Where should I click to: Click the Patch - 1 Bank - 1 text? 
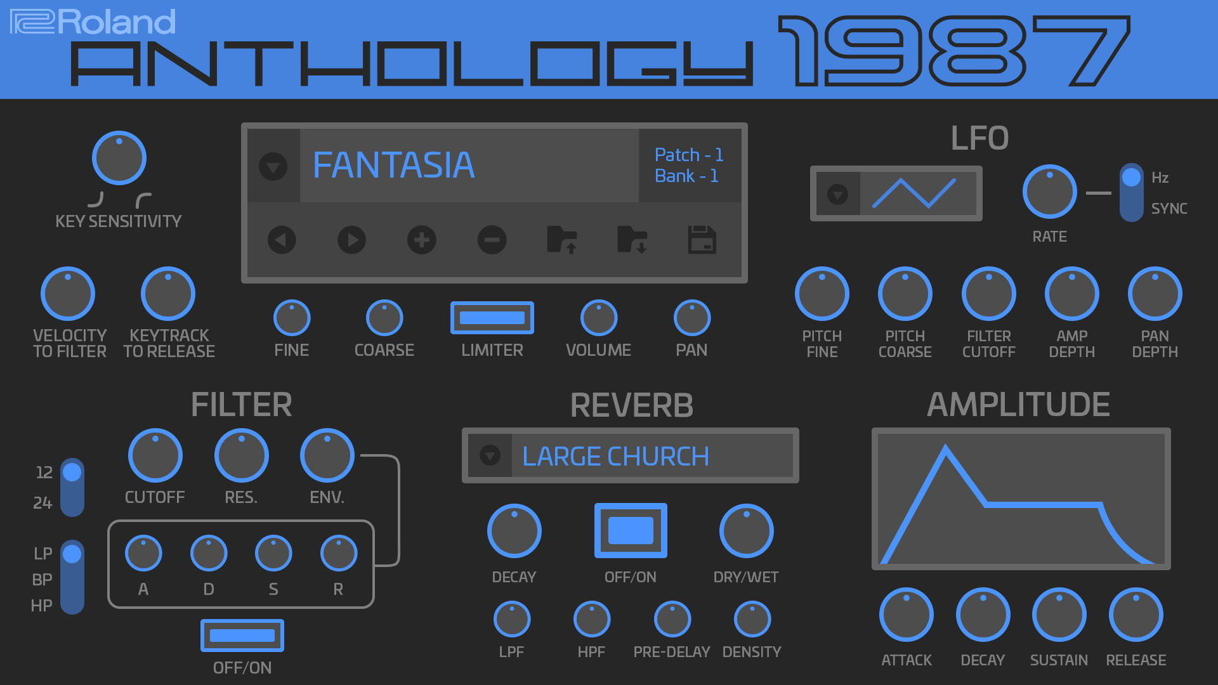689,166
